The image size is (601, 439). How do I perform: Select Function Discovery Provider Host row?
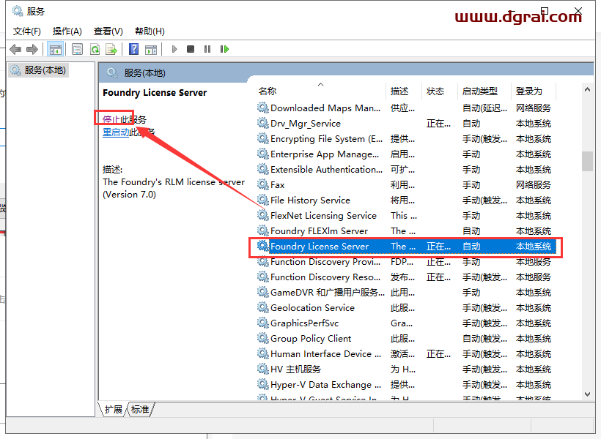(x=406, y=262)
